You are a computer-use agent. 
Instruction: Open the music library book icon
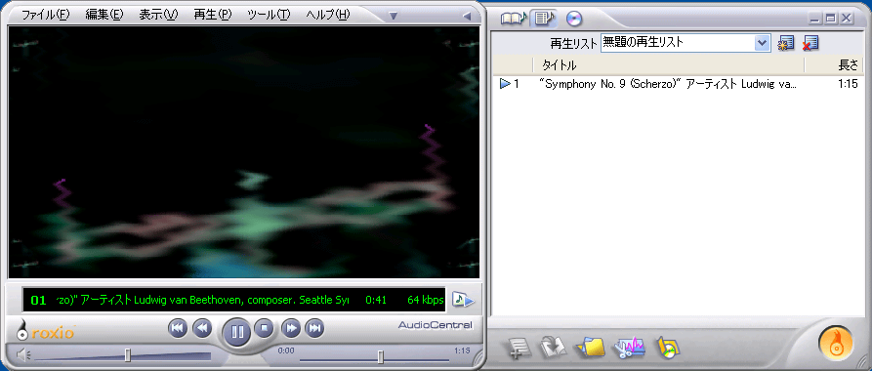[513, 19]
